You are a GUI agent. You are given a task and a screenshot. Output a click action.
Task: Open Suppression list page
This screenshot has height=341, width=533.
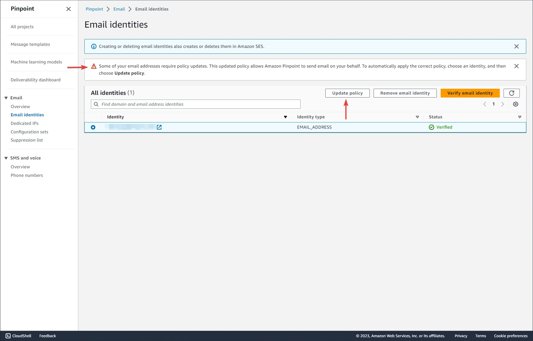(x=27, y=140)
